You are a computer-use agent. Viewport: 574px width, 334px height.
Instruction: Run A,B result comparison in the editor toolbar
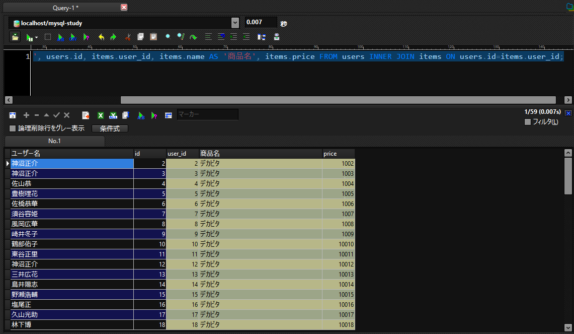coord(60,37)
